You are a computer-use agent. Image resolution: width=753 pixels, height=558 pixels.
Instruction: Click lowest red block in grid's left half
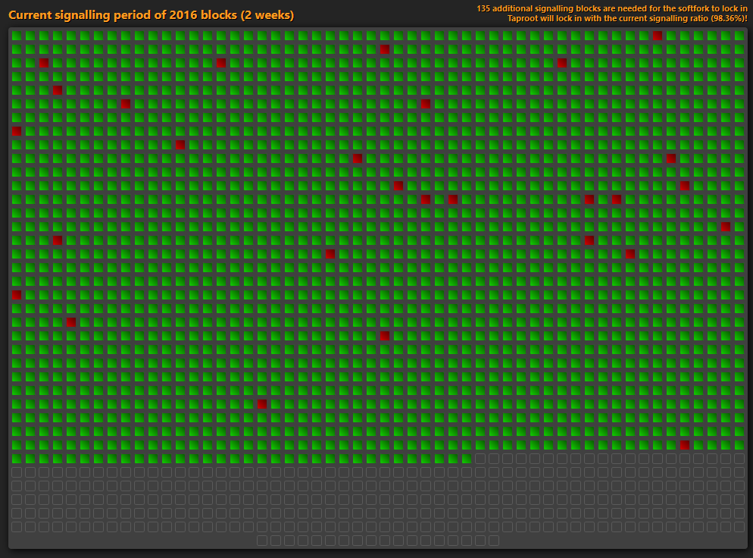tap(261, 404)
